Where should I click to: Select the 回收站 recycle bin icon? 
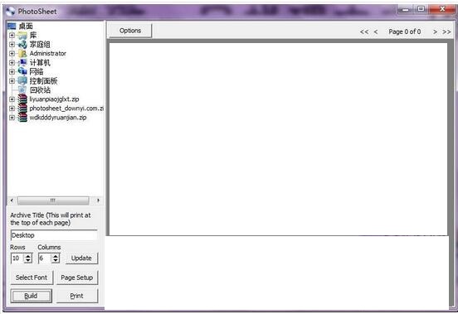click(x=22, y=90)
